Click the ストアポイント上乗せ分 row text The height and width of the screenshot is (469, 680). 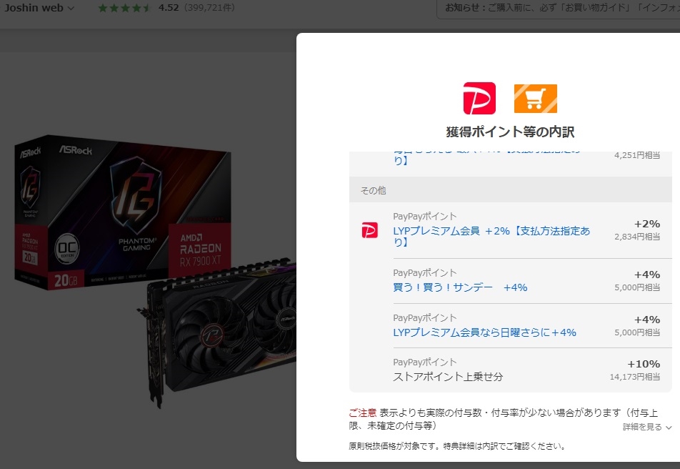click(x=448, y=377)
